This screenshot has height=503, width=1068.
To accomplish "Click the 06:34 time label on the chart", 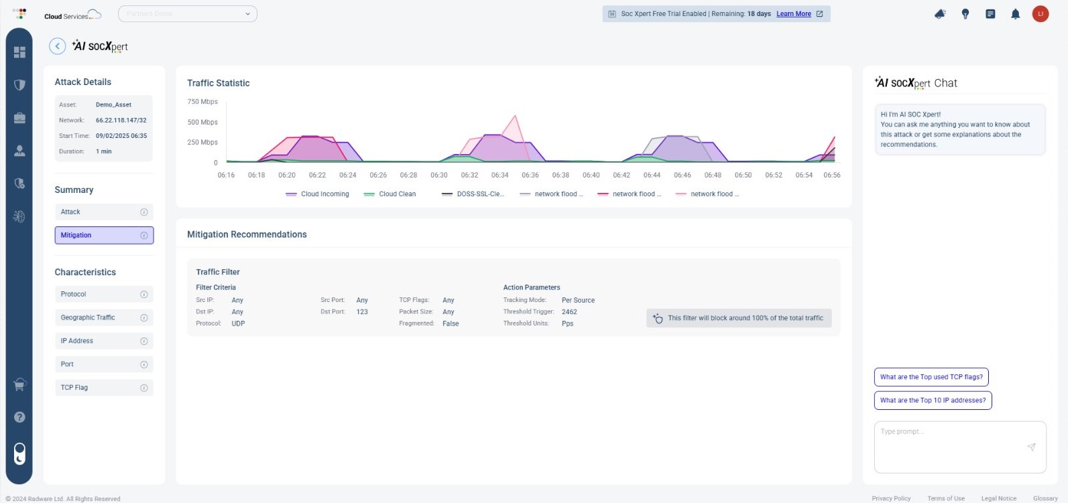I will (x=499, y=175).
